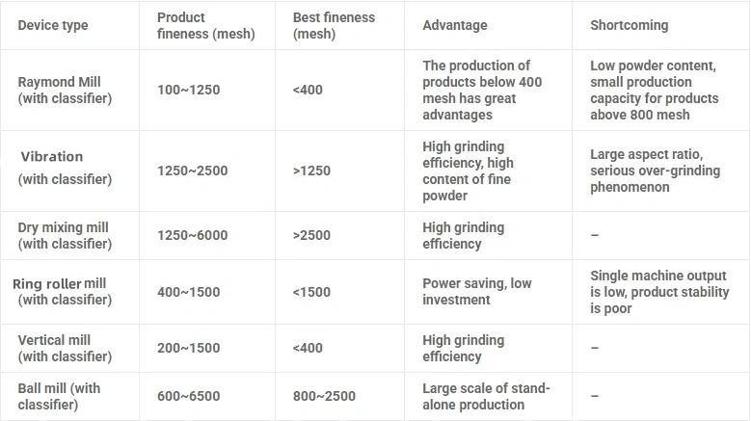The image size is (751, 421).
Task: Click the 600~6500 fineness value
Action: [188, 396]
